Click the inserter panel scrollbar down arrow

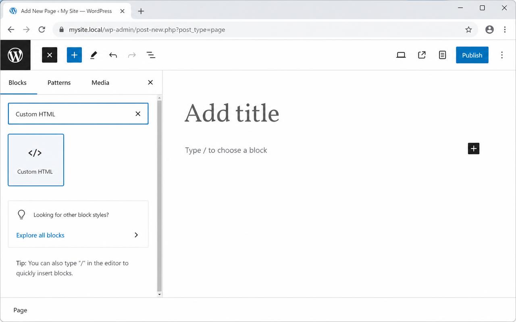[159, 295]
